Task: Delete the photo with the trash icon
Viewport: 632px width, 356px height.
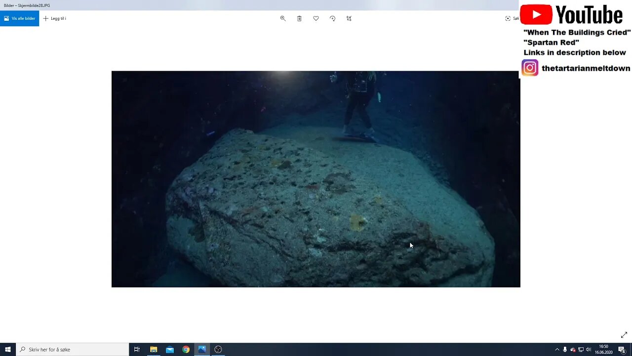Action: click(299, 18)
